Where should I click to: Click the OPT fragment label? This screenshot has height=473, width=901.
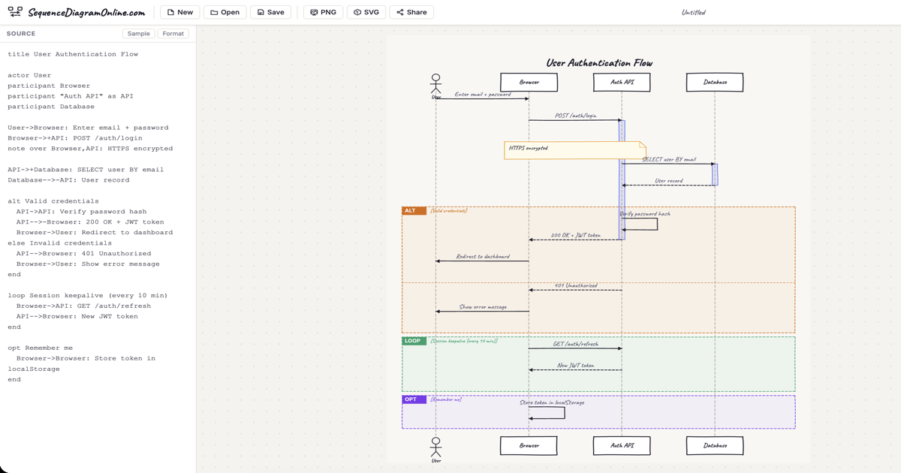(x=414, y=399)
